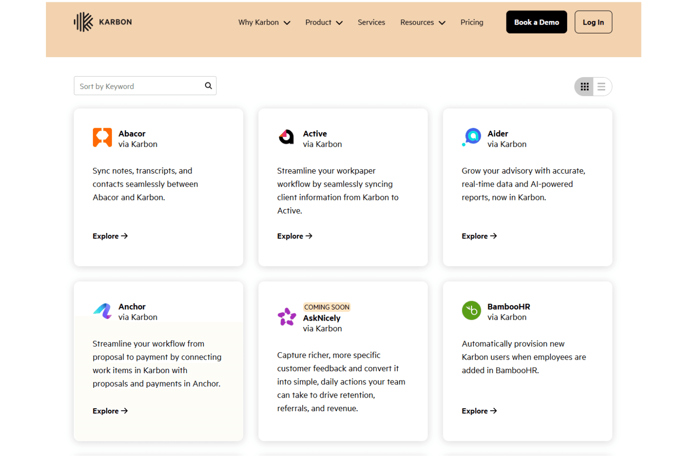Switch to list view layout

tap(602, 87)
